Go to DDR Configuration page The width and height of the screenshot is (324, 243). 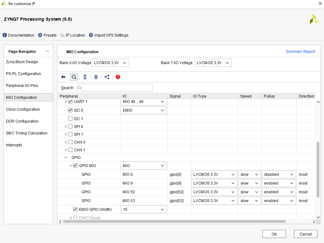pos(22,121)
